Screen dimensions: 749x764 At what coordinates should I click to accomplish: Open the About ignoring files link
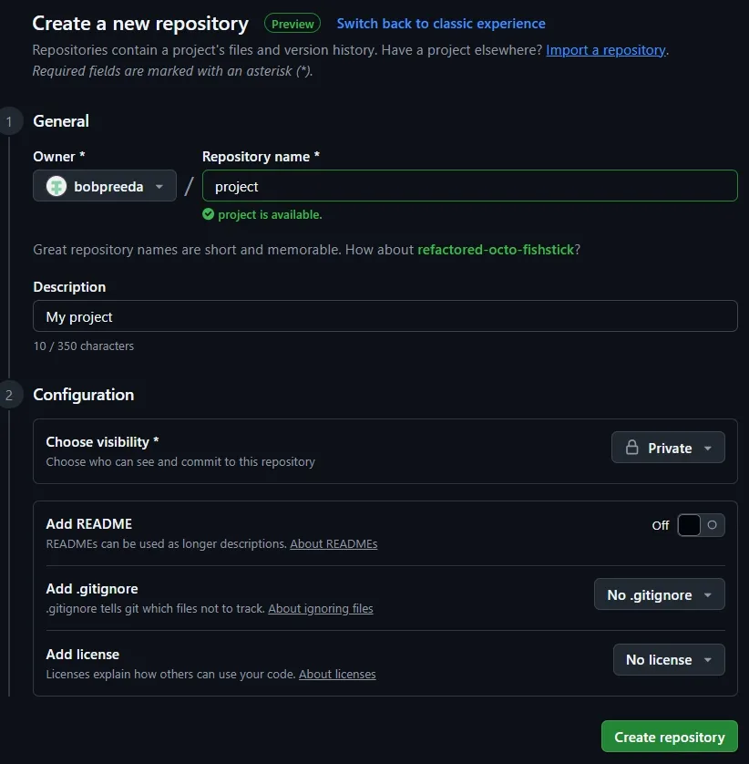click(321, 608)
